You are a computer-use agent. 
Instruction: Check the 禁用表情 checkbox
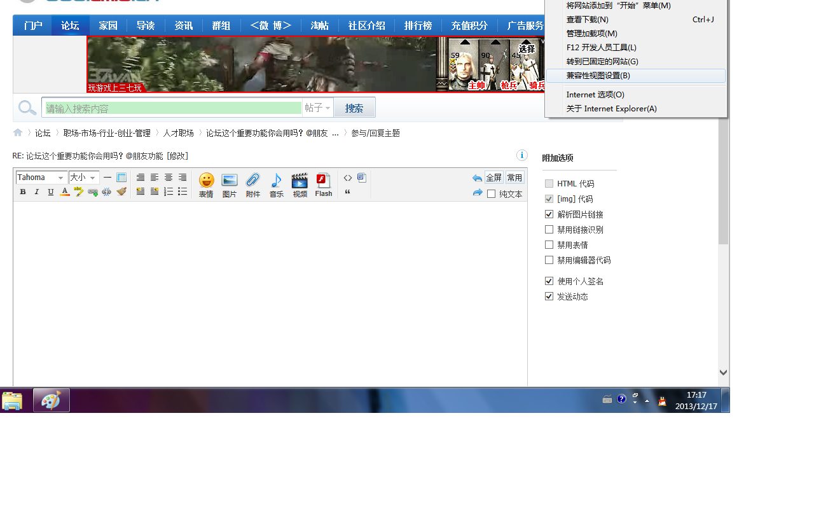(549, 245)
